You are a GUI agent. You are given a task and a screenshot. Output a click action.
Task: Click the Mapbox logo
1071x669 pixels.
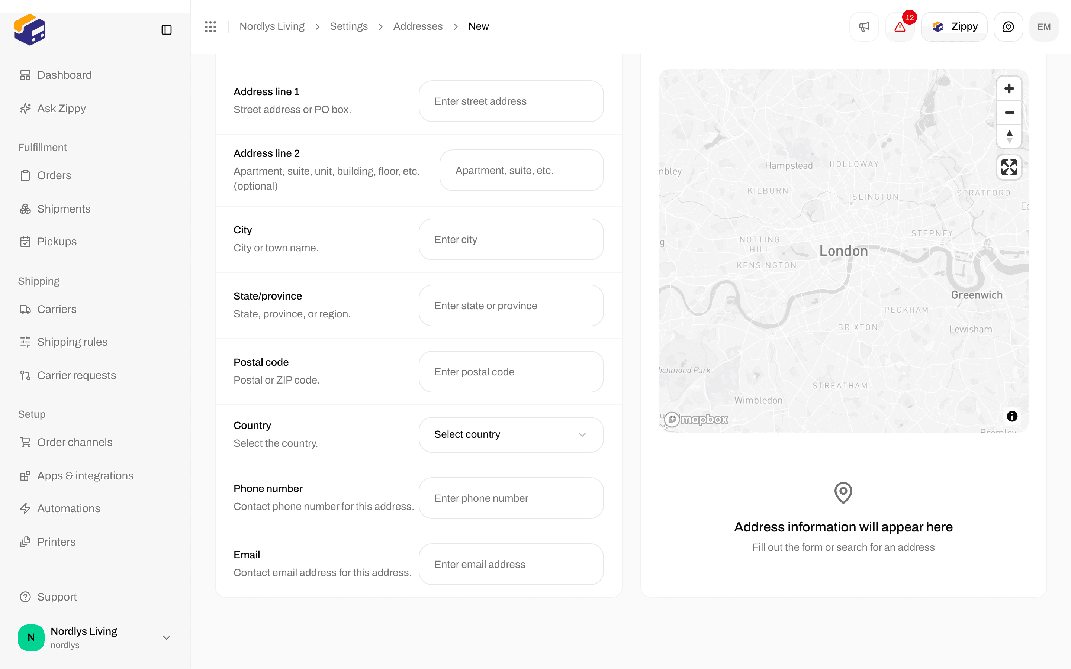(696, 419)
